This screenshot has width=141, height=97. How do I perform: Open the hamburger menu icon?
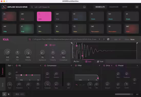[137, 7]
